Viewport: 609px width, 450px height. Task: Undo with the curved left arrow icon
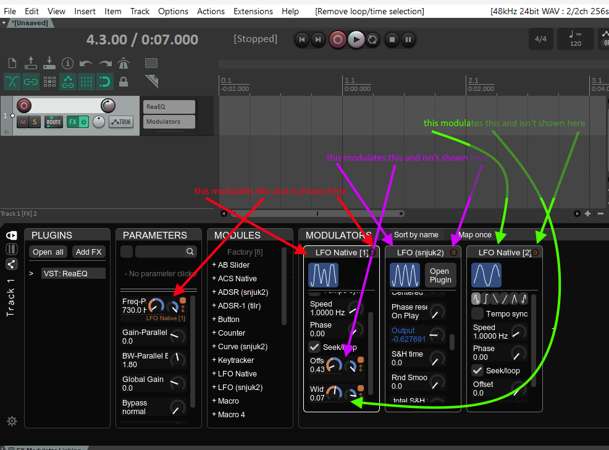tap(86, 63)
